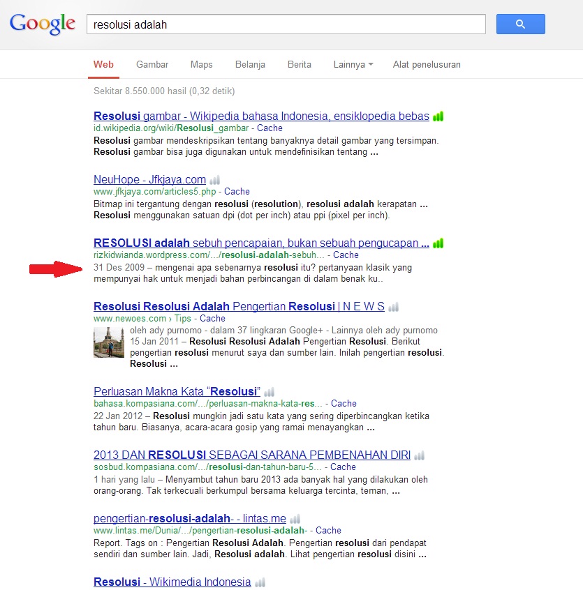This screenshot has height=590, width=583.
Task: Open Resolusi - Wikimedia Indonesia result
Action: (x=172, y=582)
